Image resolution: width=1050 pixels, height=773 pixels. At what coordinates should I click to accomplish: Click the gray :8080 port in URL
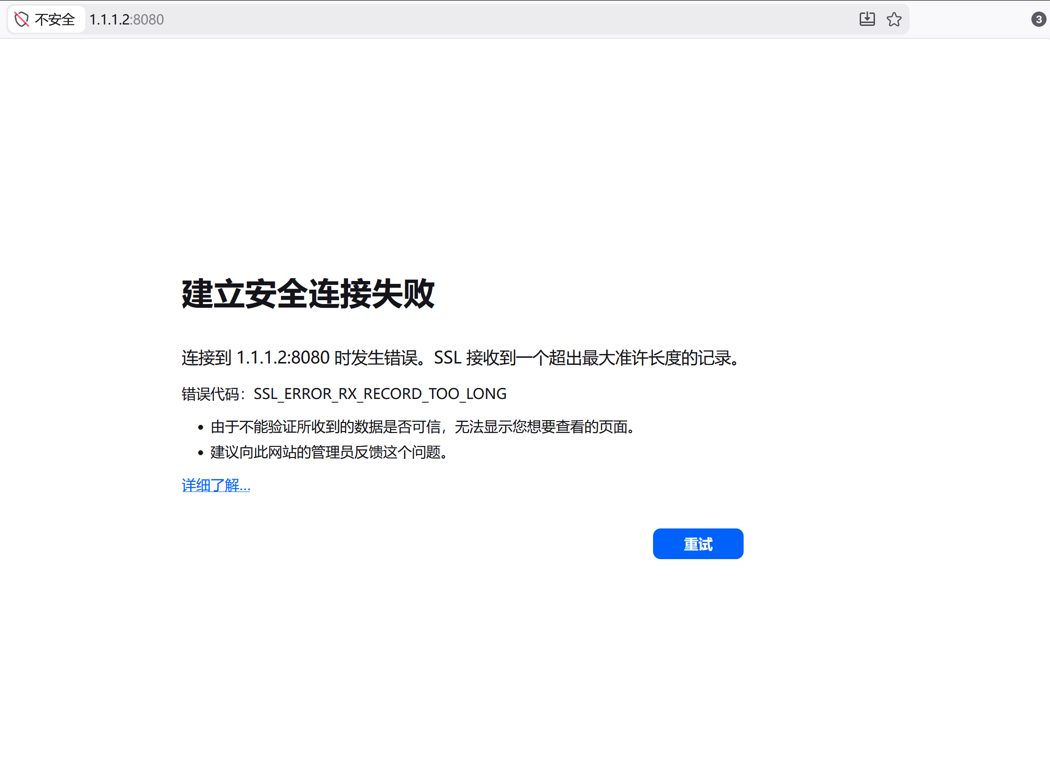149,20
